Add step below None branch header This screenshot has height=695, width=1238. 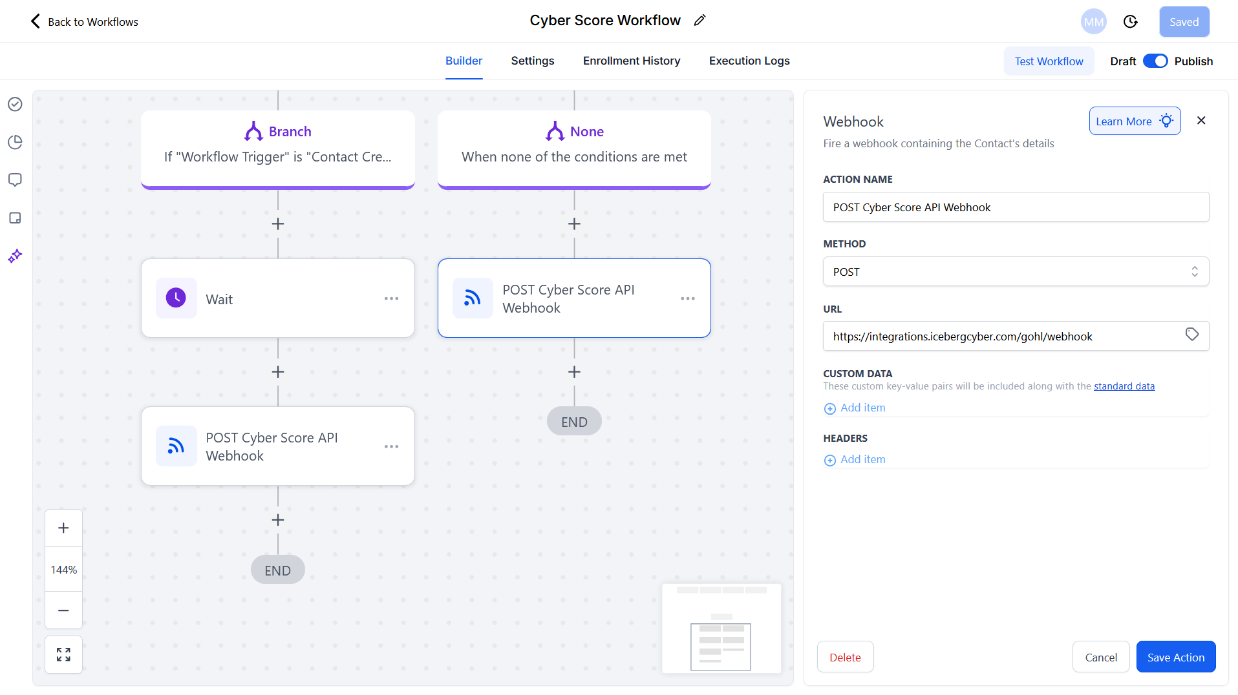pos(574,223)
